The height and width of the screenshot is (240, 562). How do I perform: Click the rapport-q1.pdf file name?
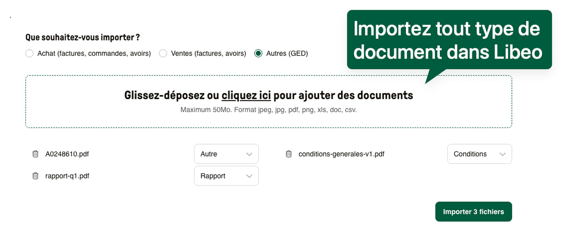tap(67, 176)
